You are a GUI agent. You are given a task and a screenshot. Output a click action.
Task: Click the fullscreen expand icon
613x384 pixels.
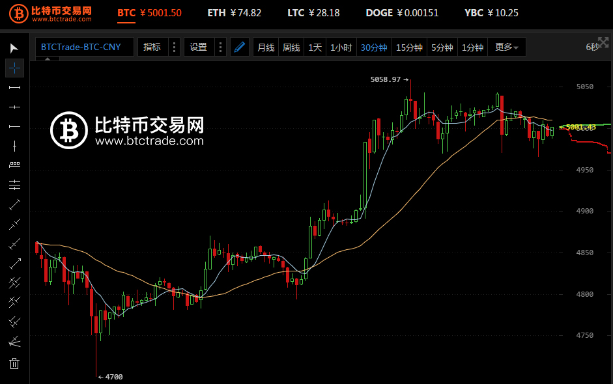[603, 42]
